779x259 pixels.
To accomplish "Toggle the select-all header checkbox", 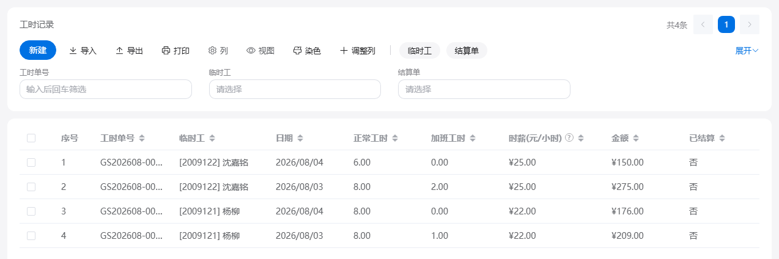I will click(x=31, y=138).
